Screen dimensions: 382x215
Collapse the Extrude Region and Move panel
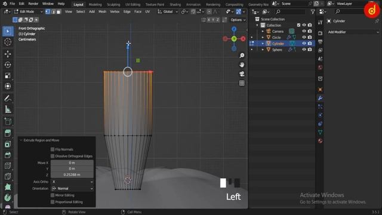pyautogui.click(x=21, y=140)
